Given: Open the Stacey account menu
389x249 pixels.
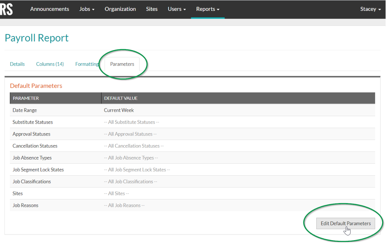Looking at the screenshot, I should click(370, 9).
